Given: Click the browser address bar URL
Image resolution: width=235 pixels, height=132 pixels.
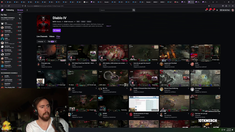Looking at the screenshot, I should point(45,6).
